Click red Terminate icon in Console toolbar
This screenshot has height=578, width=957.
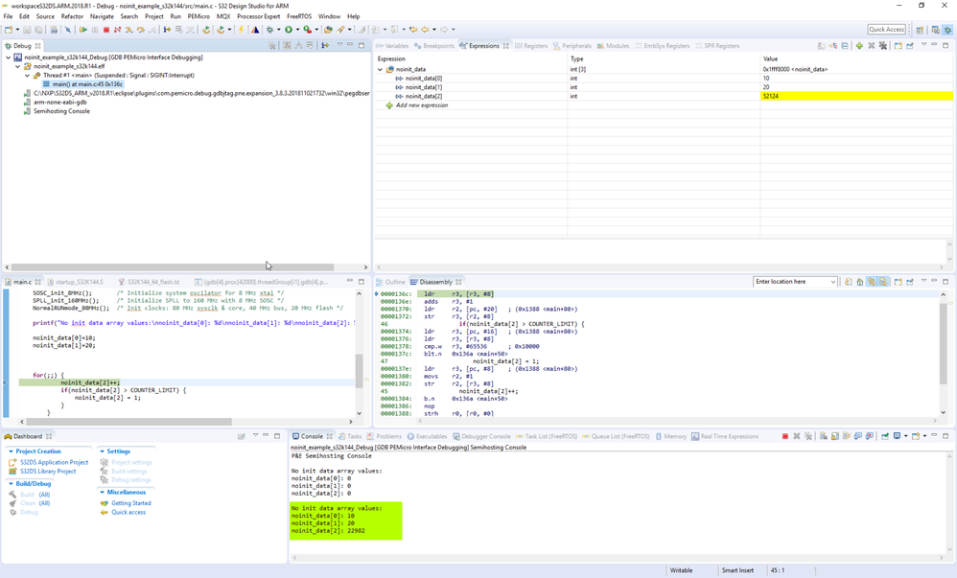point(785,436)
